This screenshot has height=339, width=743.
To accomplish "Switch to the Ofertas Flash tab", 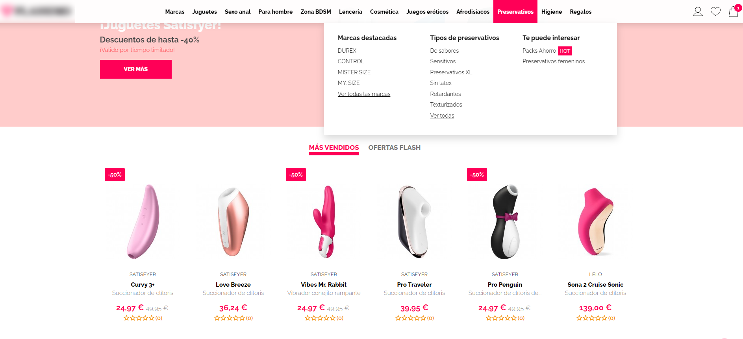I will pos(394,147).
